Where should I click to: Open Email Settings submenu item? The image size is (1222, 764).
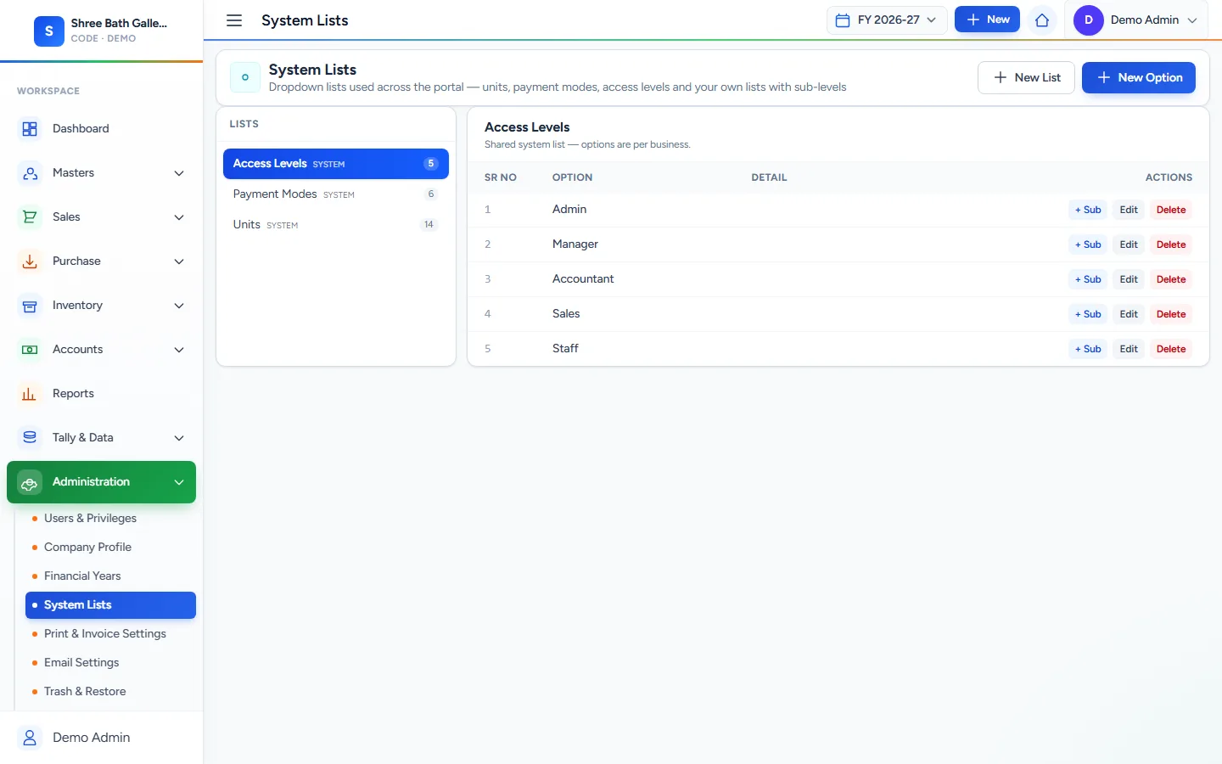(110, 663)
